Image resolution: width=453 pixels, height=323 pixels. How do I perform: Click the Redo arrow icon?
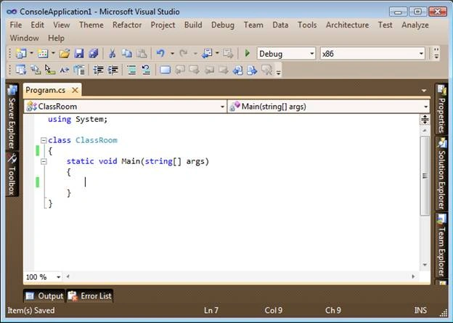coord(184,54)
